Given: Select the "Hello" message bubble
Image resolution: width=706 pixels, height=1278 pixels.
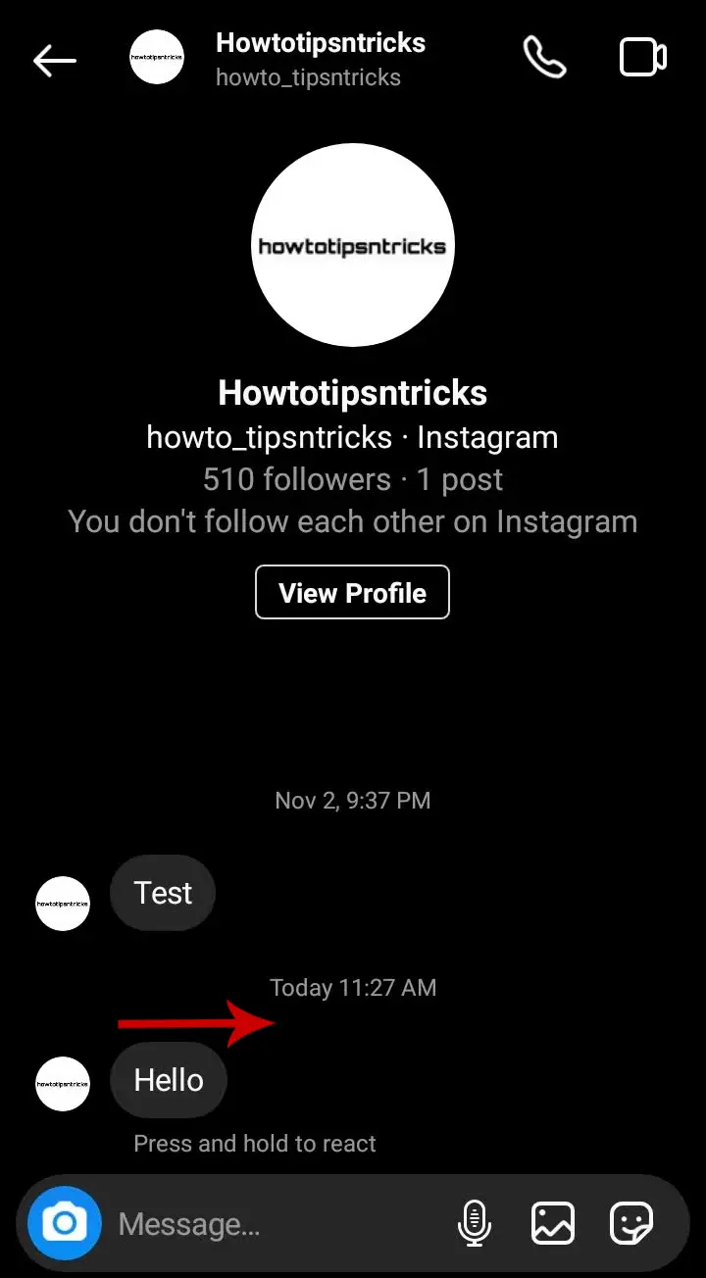Looking at the screenshot, I should click(x=169, y=1080).
